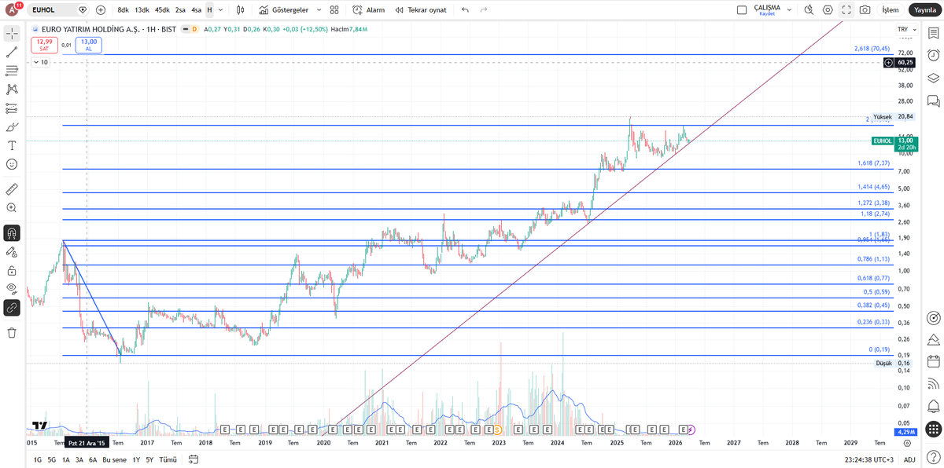Toggle the D data mode badge

click(x=194, y=29)
